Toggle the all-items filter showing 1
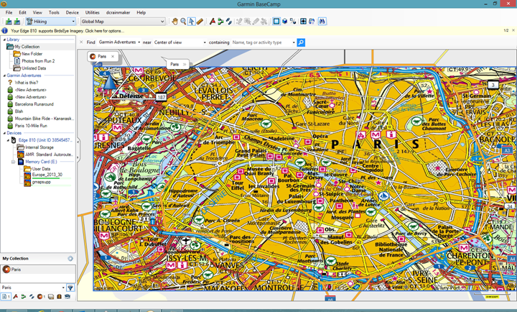The height and width of the screenshot is (312, 517). [x=6, y=296]
